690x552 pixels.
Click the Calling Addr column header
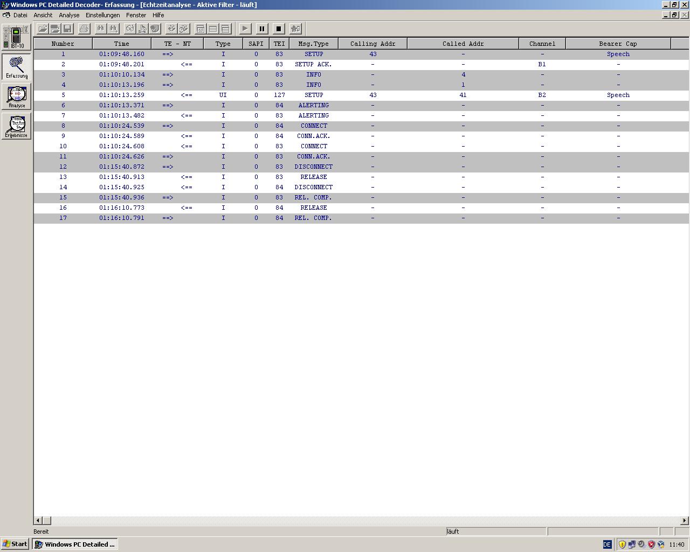372,44
